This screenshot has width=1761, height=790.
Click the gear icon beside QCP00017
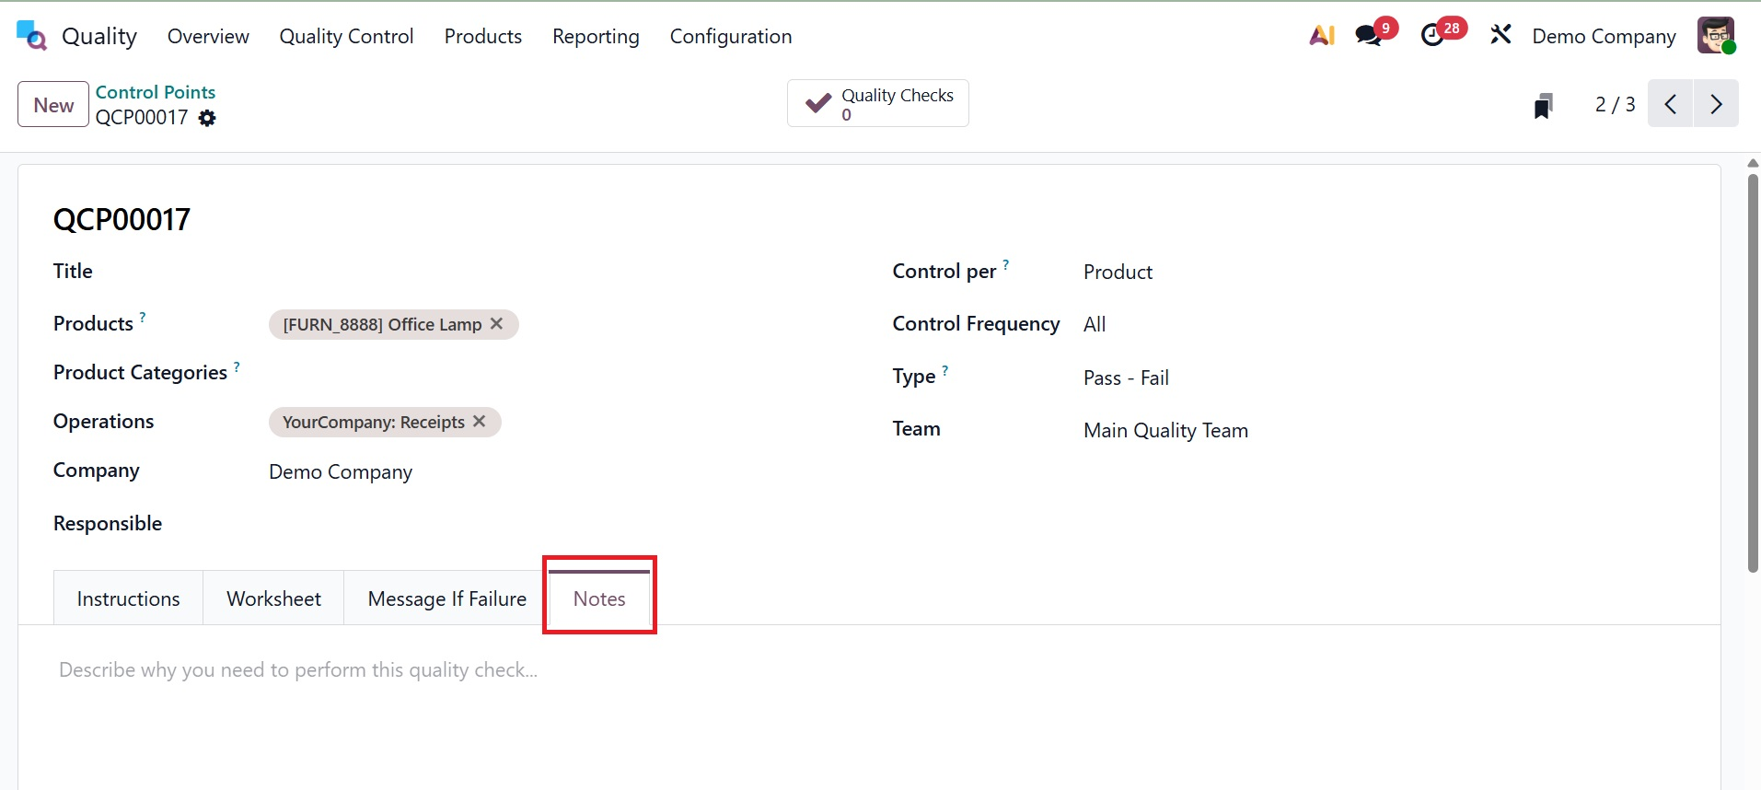[x=208, y=118]
